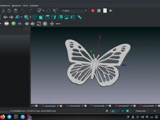Expand the zoom magnifier dropdown arrow

tap(30, 17)
